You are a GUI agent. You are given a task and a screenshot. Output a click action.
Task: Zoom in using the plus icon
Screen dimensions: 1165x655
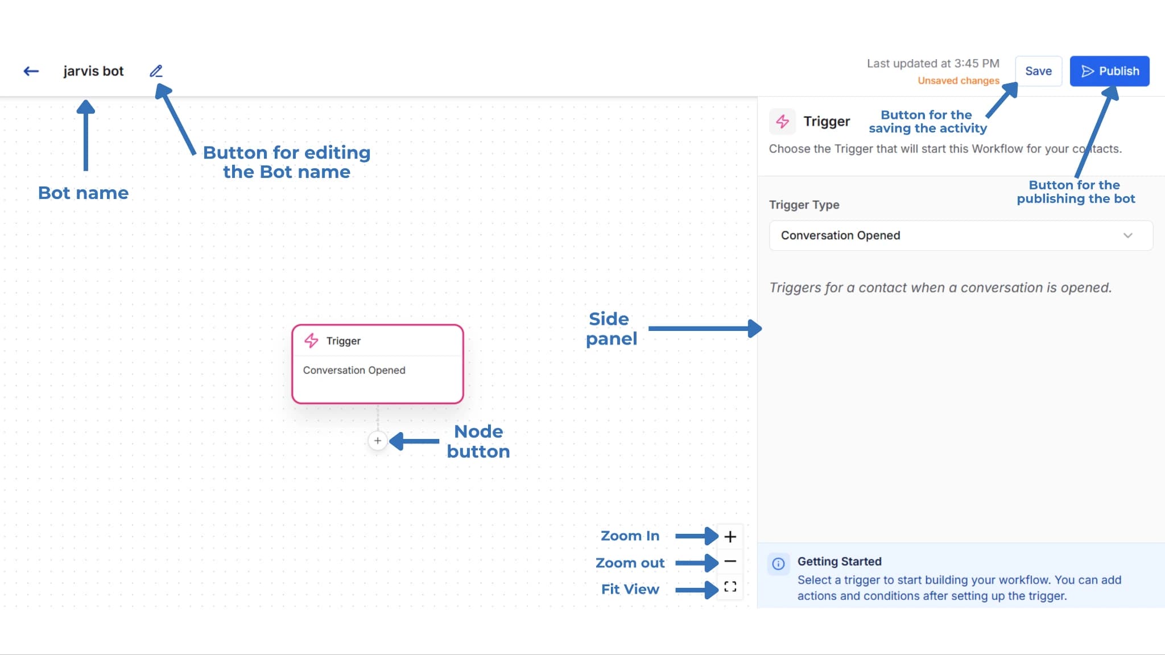(730, 536)
